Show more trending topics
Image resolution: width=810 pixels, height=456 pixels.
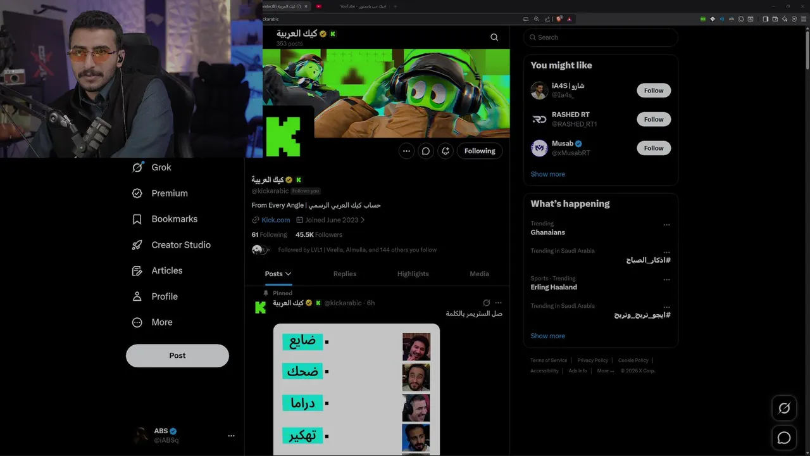pos(547,336)
